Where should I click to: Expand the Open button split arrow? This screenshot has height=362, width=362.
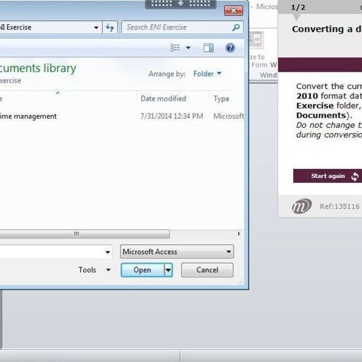pyautogui.click(x=168, y=270)
